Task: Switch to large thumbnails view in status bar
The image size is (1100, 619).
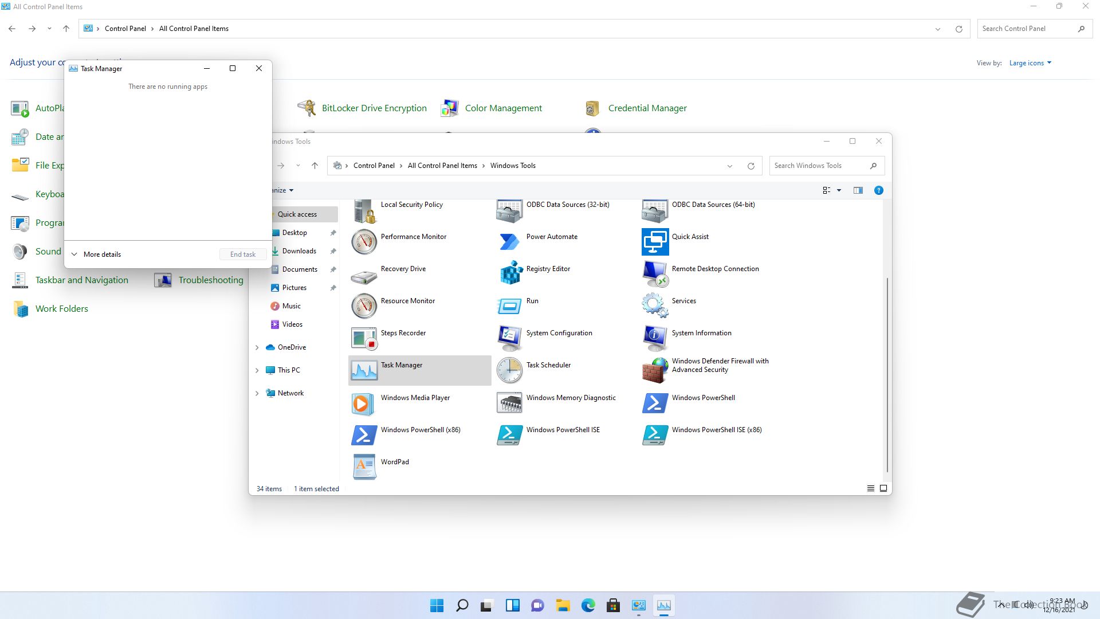Action: [883, 489]
